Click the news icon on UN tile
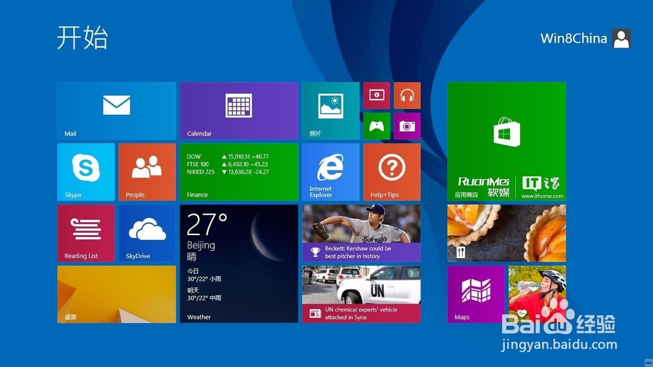 (x=315, y=313)
